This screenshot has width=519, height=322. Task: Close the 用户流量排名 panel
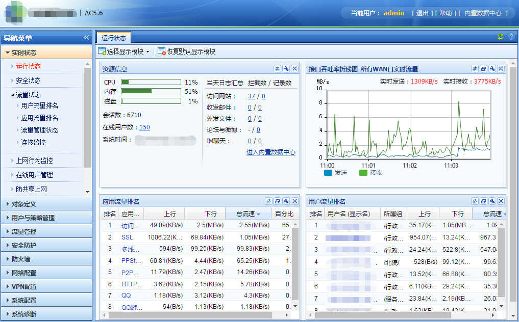(x=501, y=201)
